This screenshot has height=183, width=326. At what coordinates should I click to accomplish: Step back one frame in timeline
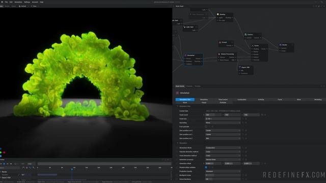click(x=1, y=164)
